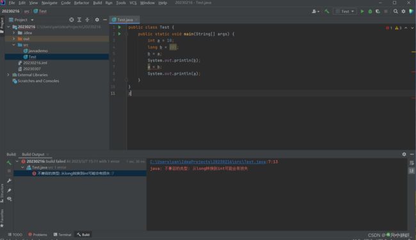Image resolution: width=416 pixels, height=240 pixels.
Task: Open the Navigate menu
Action: click(49, 3)
